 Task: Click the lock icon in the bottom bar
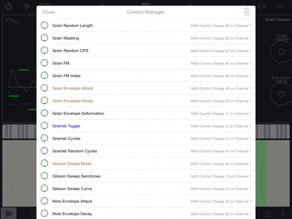click(x=268, y=213)
